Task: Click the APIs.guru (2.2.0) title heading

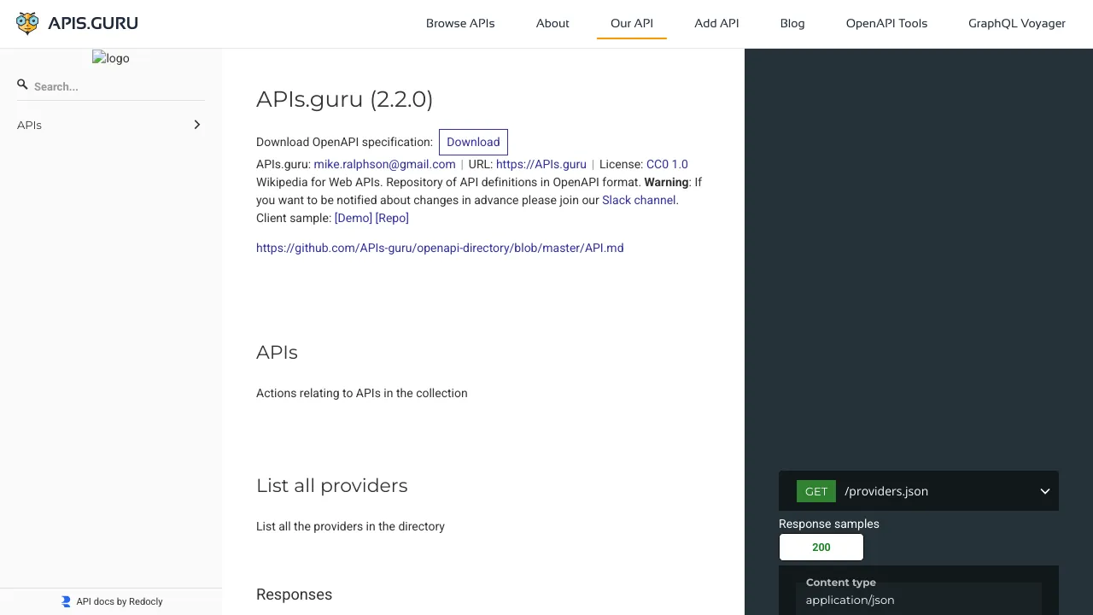Action: point(344,99)
